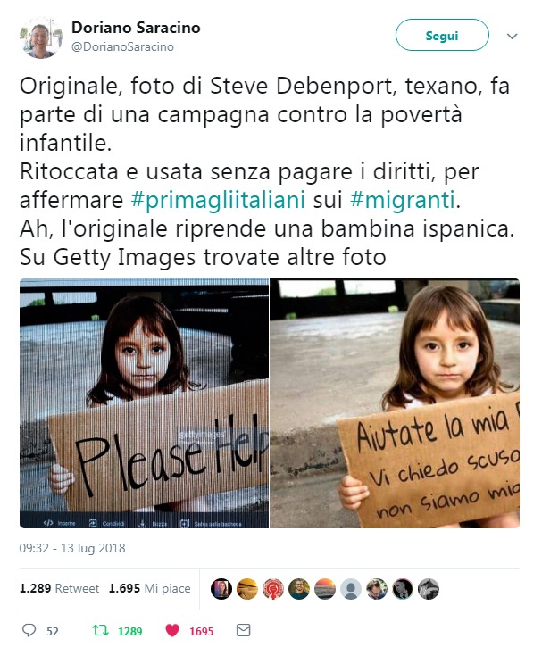Viewport: 542px width, 664px height.
Task: Open Doriano Saracino's profile avatar
Action: 41,37
